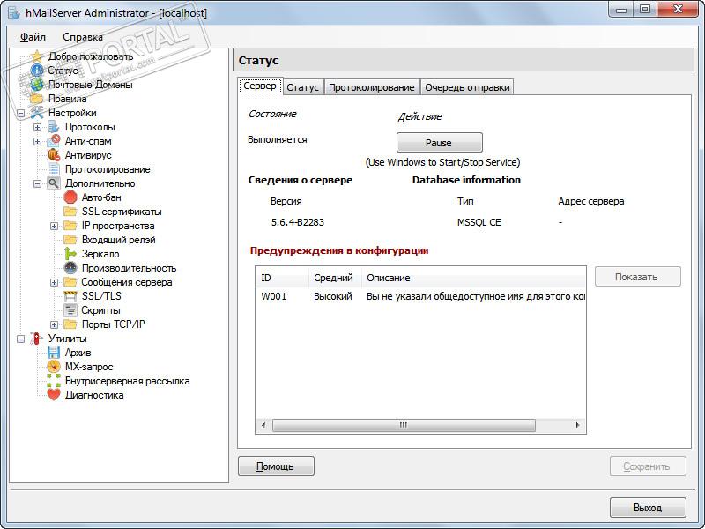The width and height of the screenshot is (705, 529).
Task: Click the Анти-спам envelope icon
Action: (54, 141)
